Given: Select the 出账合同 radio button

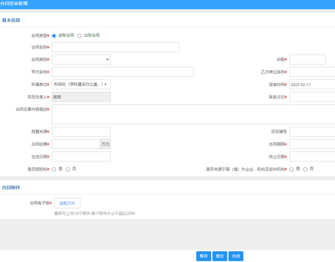Looking at the screenshot, I should coord(79,36).
